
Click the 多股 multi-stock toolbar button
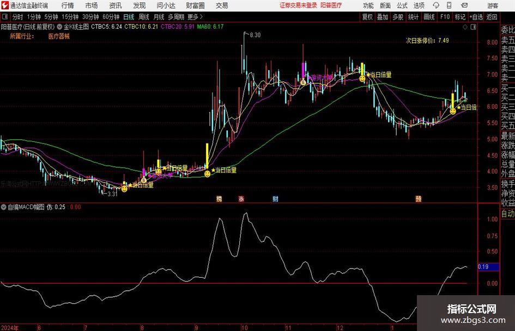point(398,17)
